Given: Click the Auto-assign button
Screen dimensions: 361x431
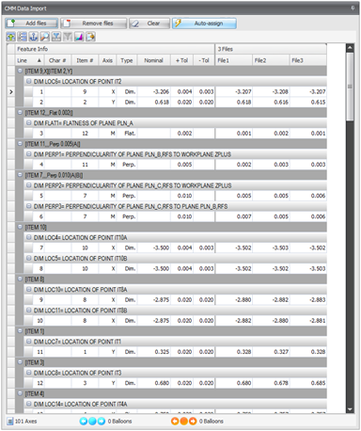Looking at the screenshot, I should tap(204, 24).
